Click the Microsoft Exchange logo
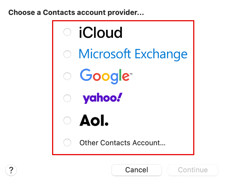The width and height of the screenshot is (226, 185). point(133,54)
